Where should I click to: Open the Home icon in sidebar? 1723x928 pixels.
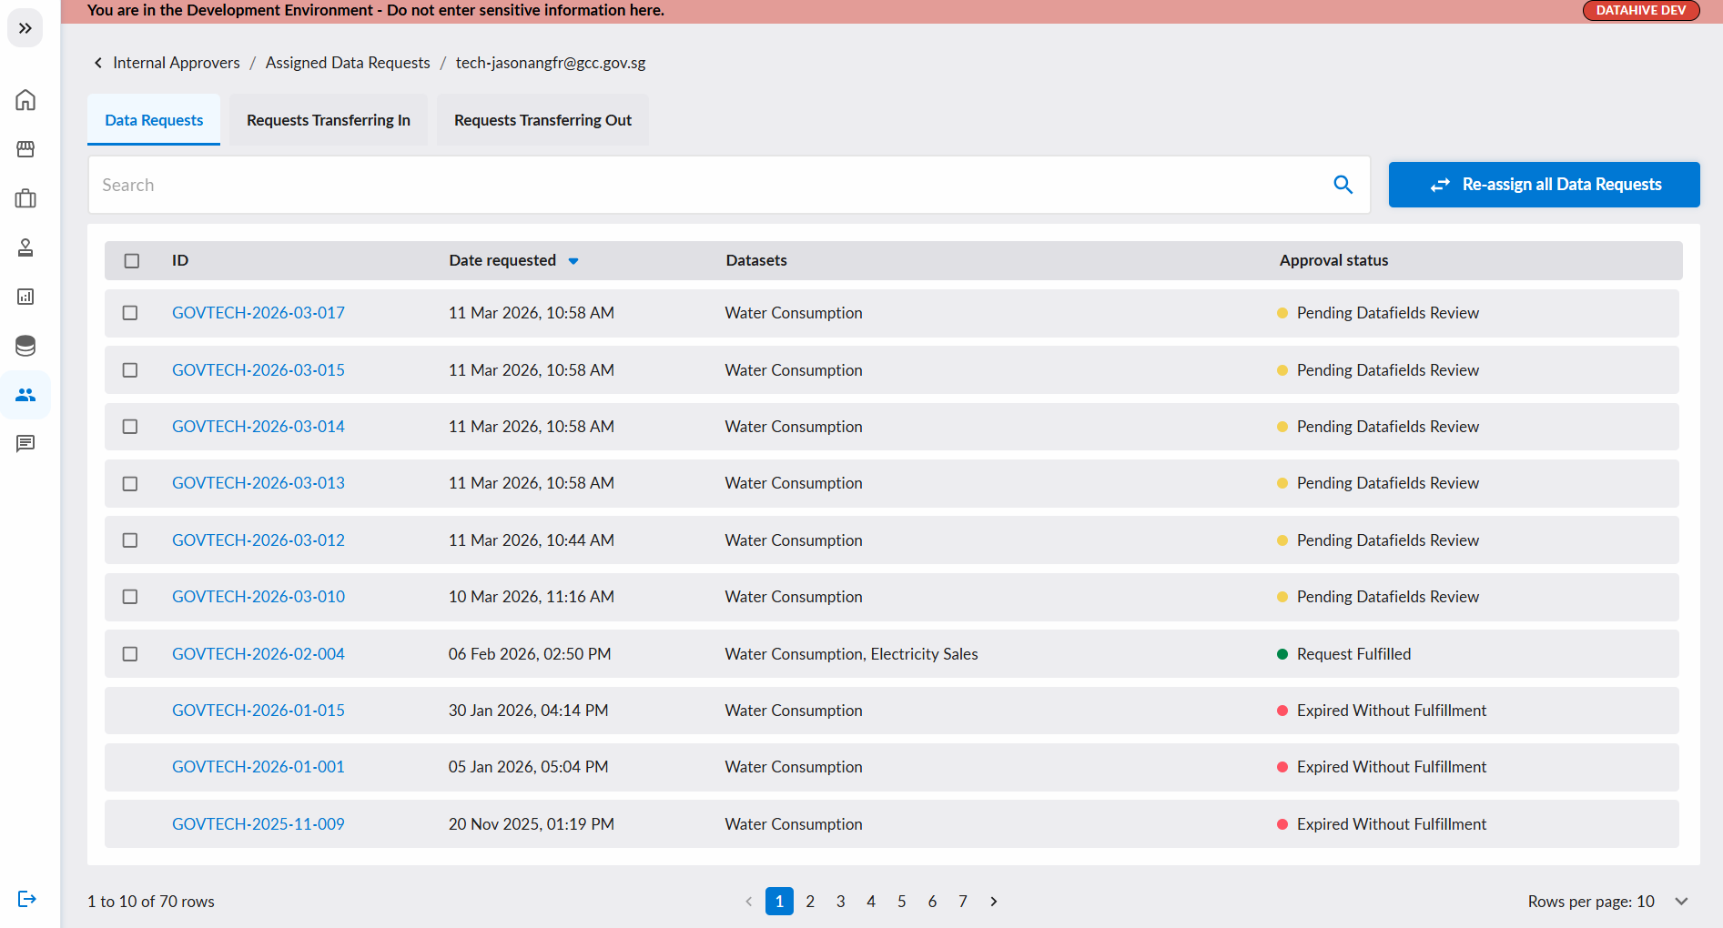[25, 100]
